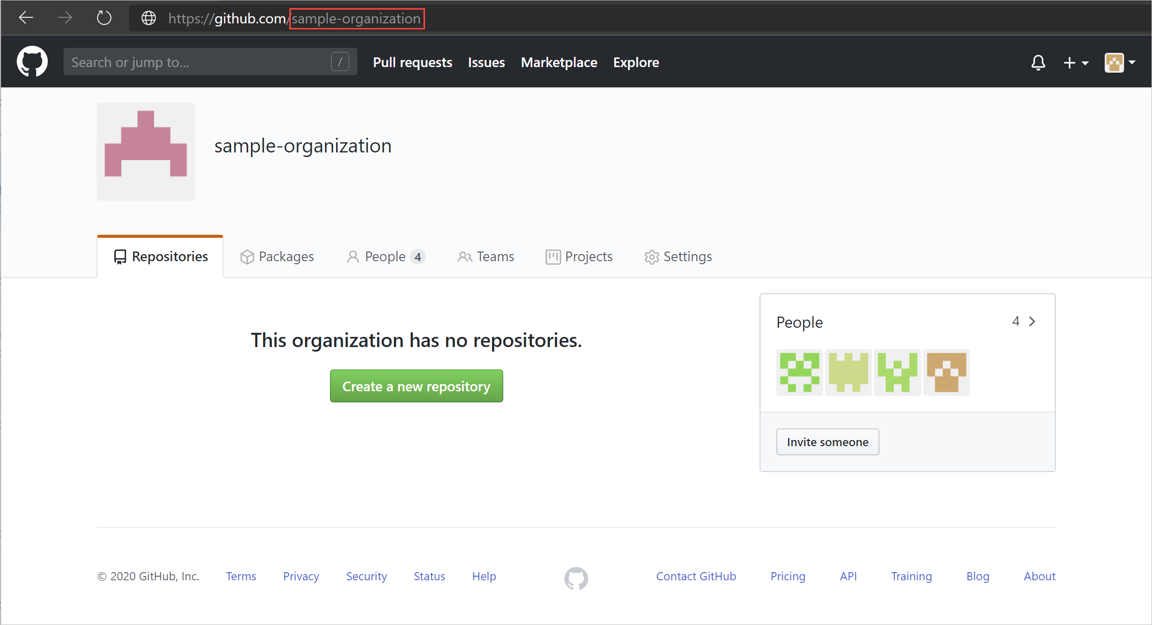Click the new item plus icon
Screen dimensions: 1152x625
coord(1073,63)
